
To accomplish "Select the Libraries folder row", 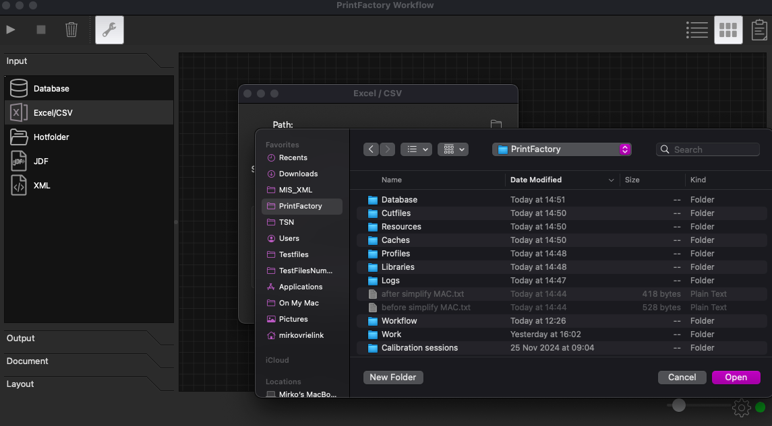I will (562, 267).
